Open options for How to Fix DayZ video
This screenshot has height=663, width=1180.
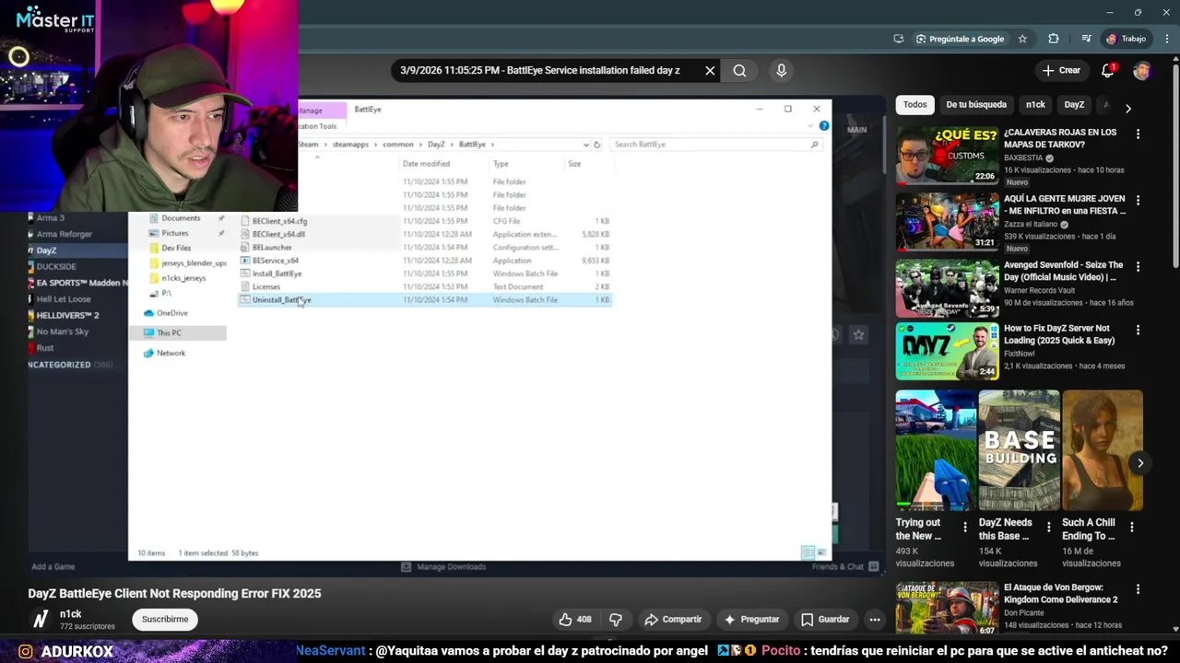pos(1138,331)
